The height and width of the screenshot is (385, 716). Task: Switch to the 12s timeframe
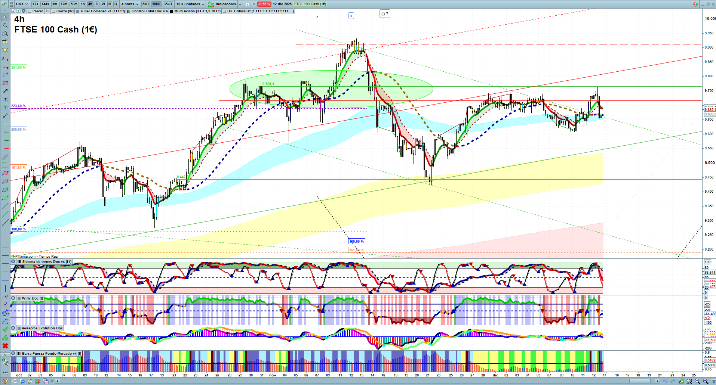[35, 4]
